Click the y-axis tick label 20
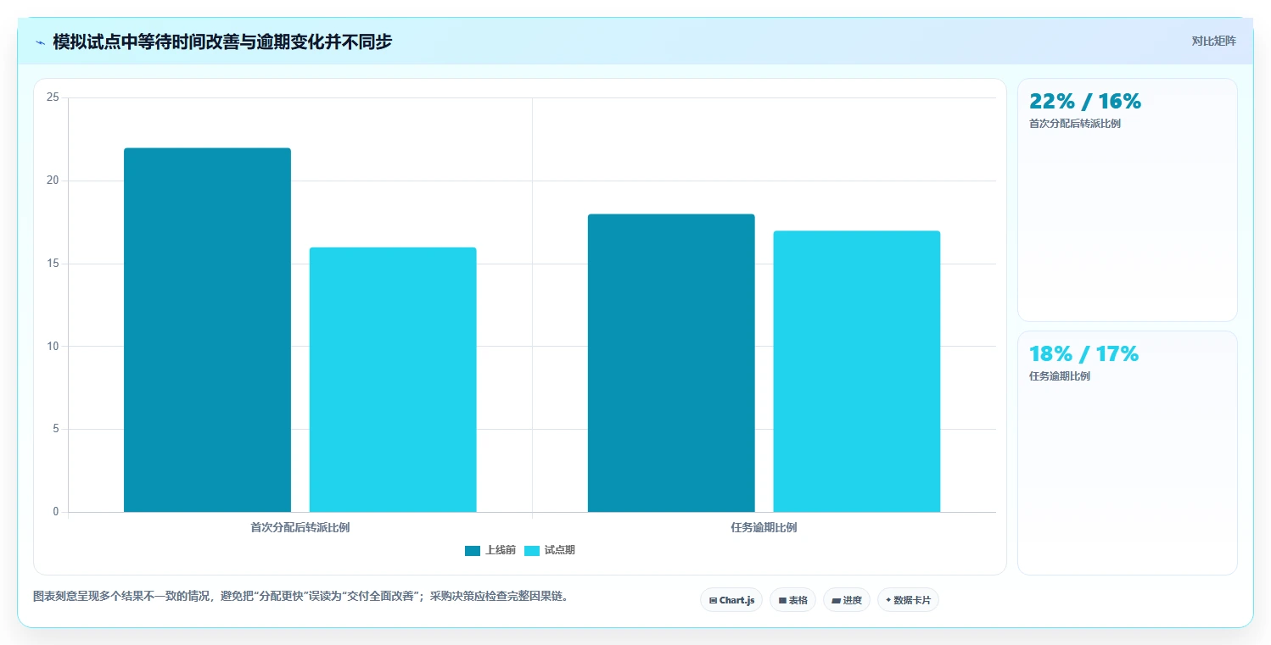The height and width of the screenshot is (645, 1271). (53, 181)
